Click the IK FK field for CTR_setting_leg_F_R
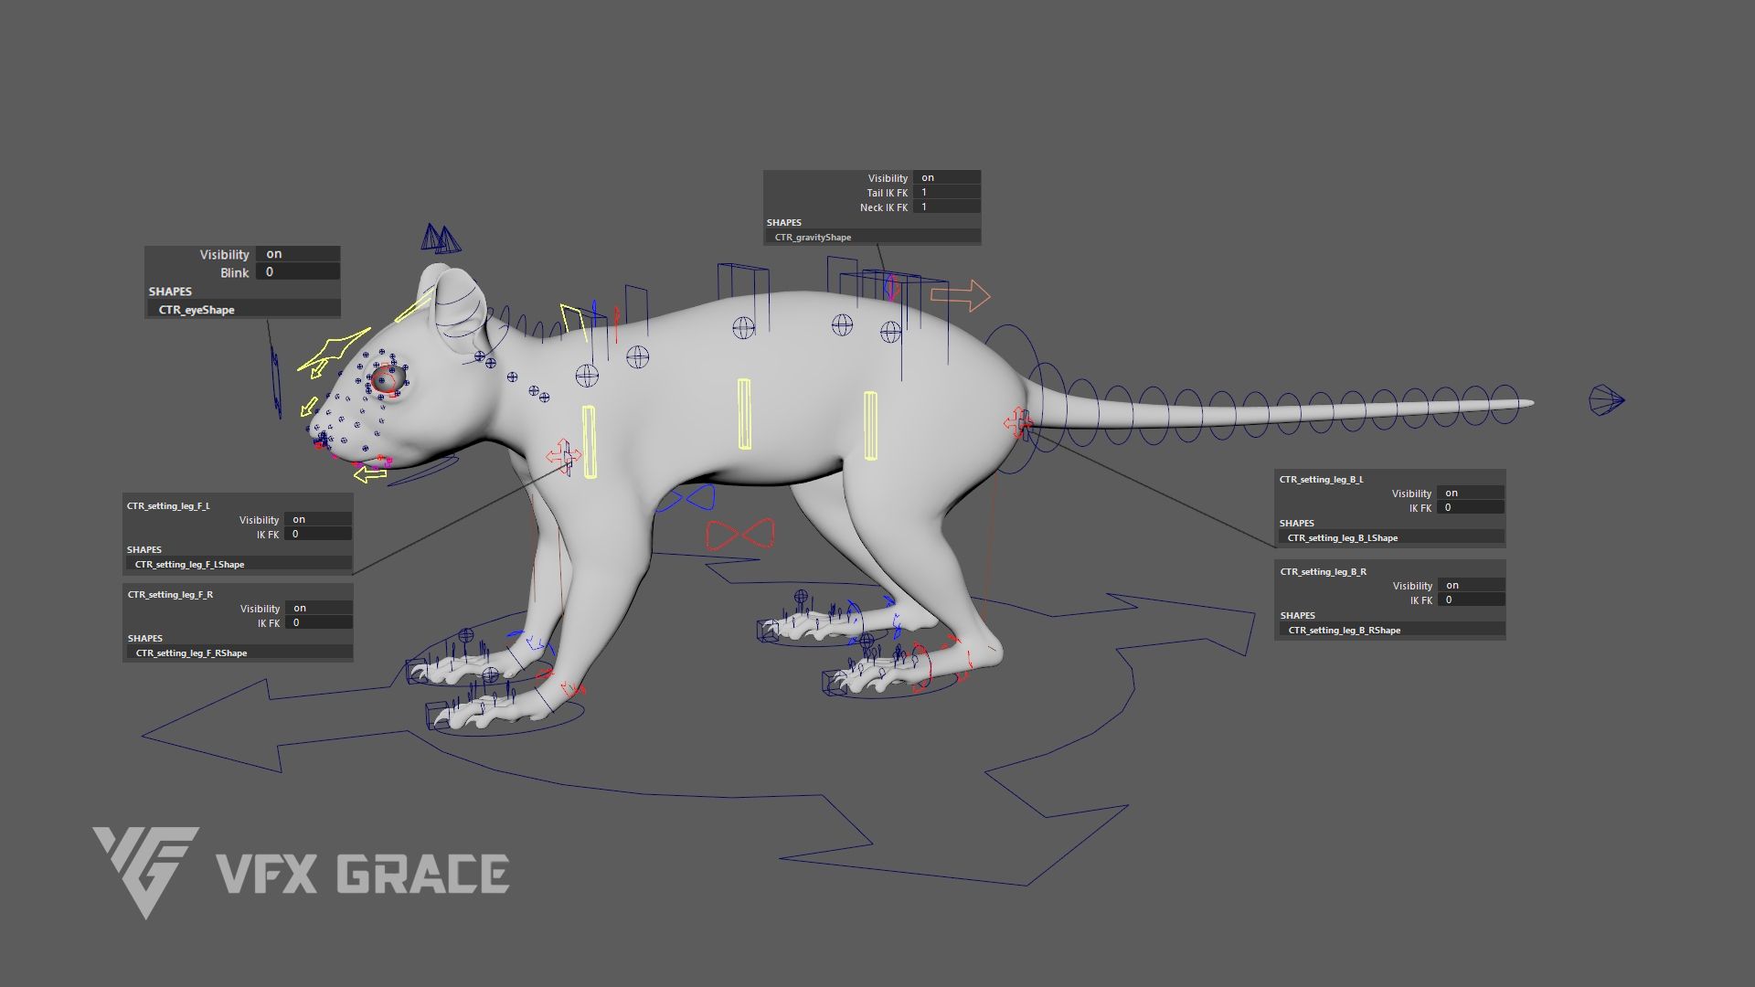1755x987 pixels. click(319, 622)
